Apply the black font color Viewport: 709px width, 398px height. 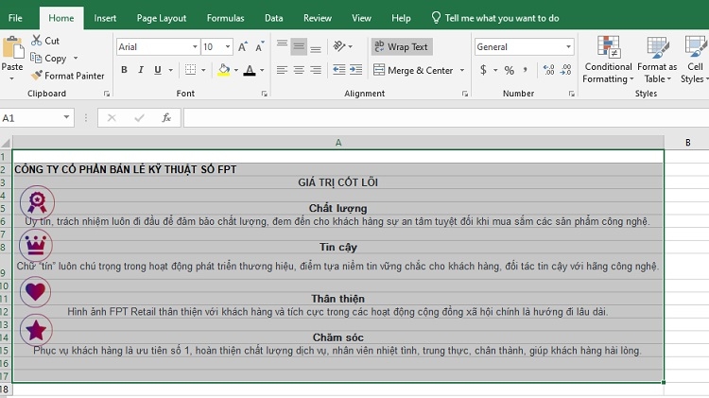point(250,70)
